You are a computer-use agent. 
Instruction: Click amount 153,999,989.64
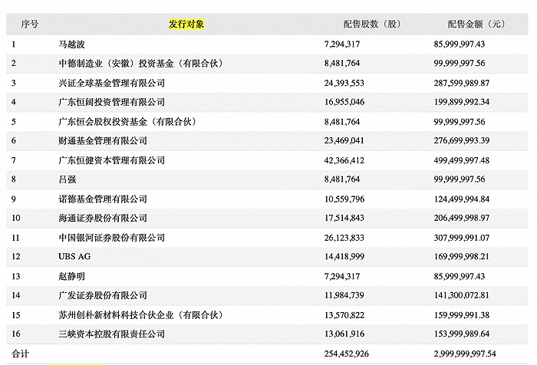462,334
